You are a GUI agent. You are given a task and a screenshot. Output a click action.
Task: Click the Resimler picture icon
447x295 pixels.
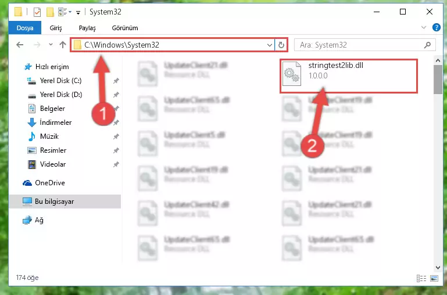31,150
